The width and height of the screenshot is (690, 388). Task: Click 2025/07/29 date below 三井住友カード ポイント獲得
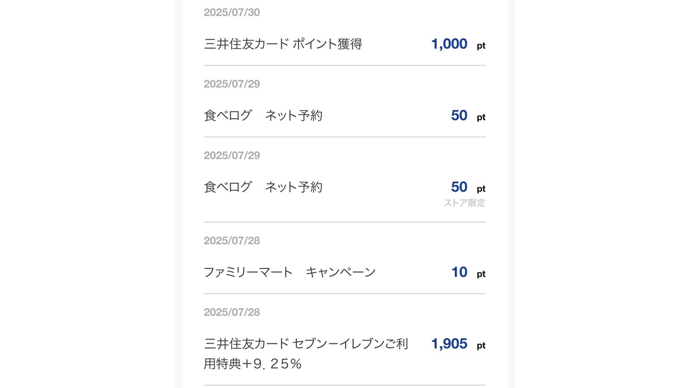point(232,84)
